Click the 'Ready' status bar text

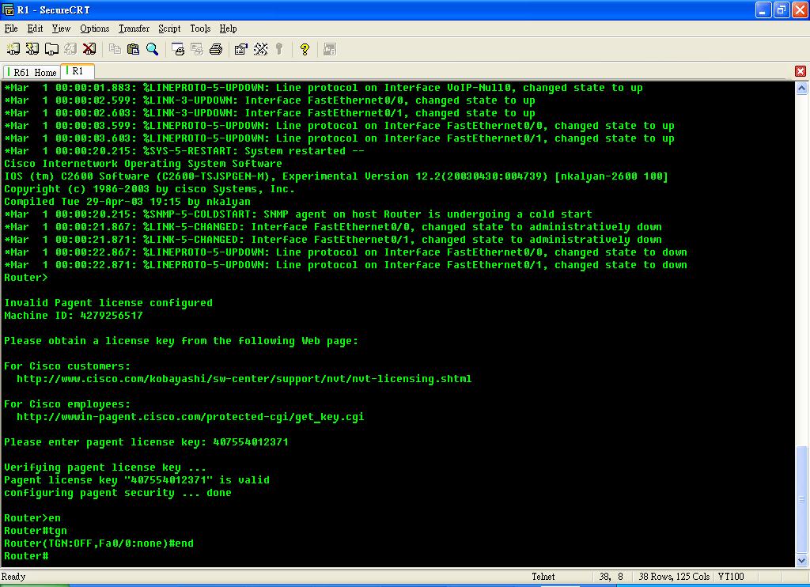(x=13, y=577)
